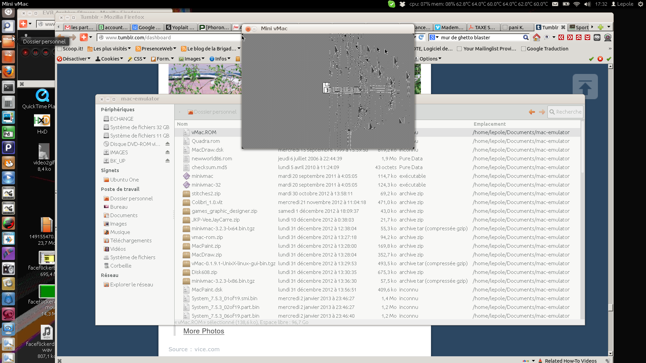Click the back arrow in file manager
646x363 pixels.
[532, 112]
